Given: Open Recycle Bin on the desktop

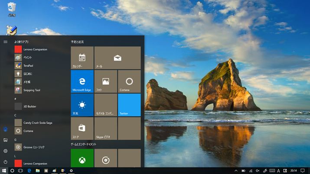Looking at the screenshot, I should (x=12, y=9).
